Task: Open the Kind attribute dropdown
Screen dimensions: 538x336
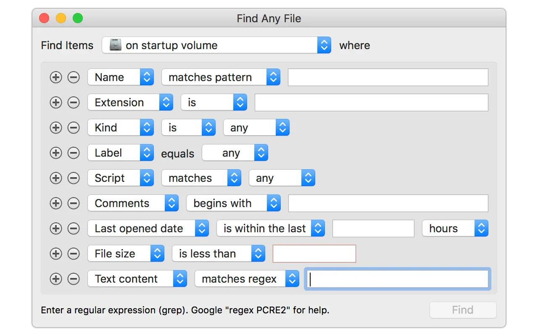Action: point(121,128)
